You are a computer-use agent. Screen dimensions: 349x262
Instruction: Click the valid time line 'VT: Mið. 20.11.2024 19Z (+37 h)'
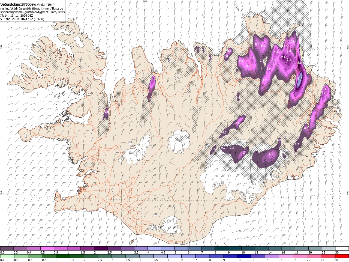22,19
